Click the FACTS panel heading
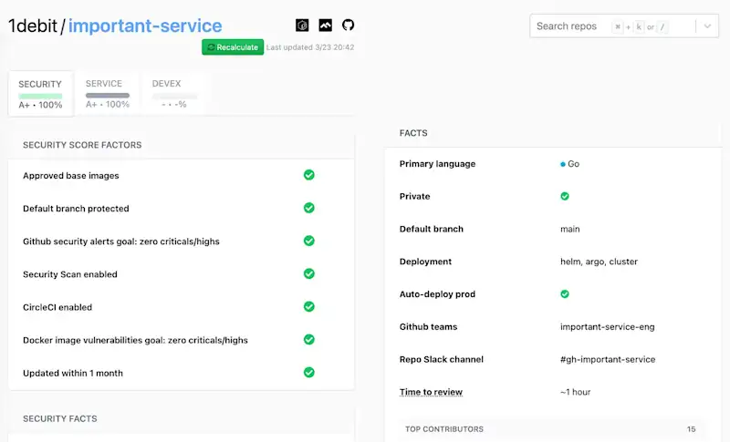 (x=413, y=133)
